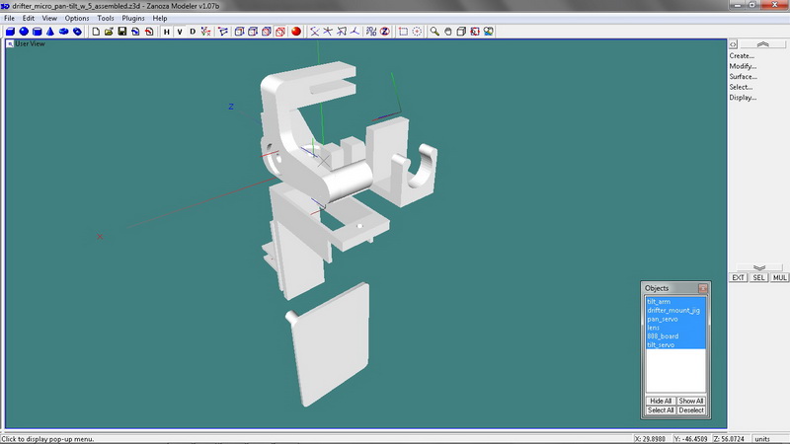Select the rectangle selection tool

point(403,32)
